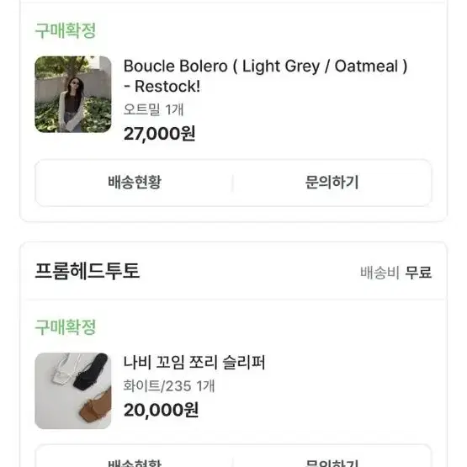This screenshot has height=467, width=467.
Task: Tap the divider between 배송현황 and 문의하기
Action: pos(233,183)
